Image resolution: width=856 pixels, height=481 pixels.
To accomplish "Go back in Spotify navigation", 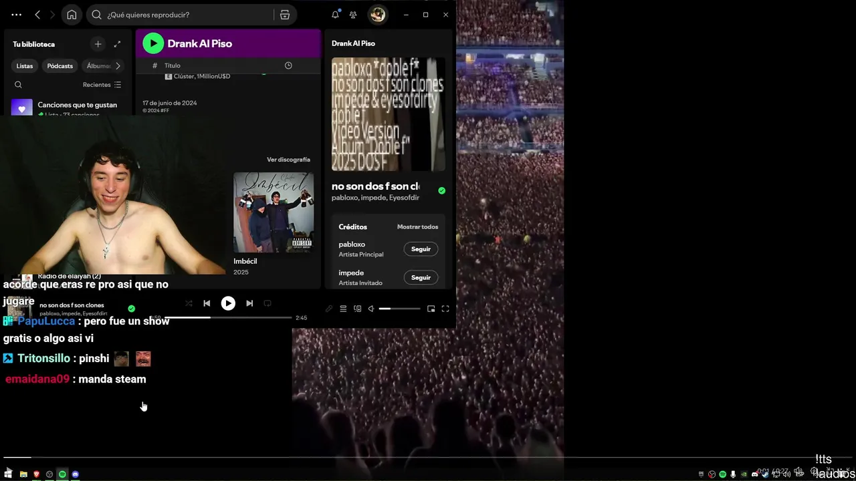I will [37, 15].
